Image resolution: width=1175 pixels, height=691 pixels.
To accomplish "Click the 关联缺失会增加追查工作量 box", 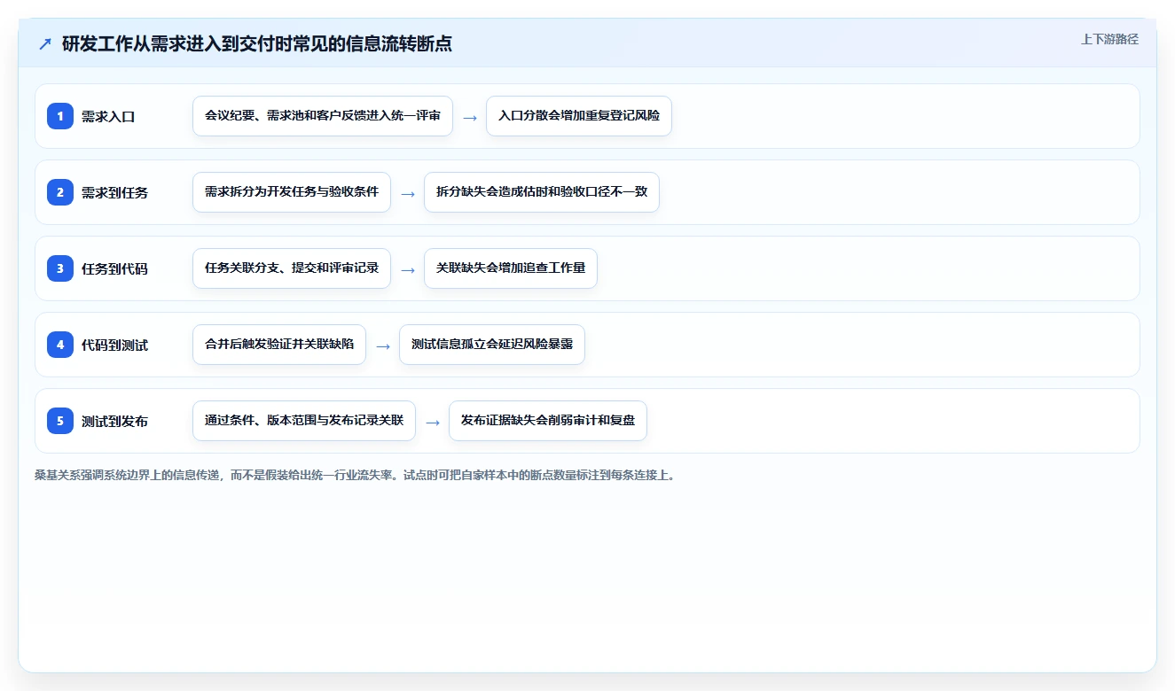I will coord(511,268).
